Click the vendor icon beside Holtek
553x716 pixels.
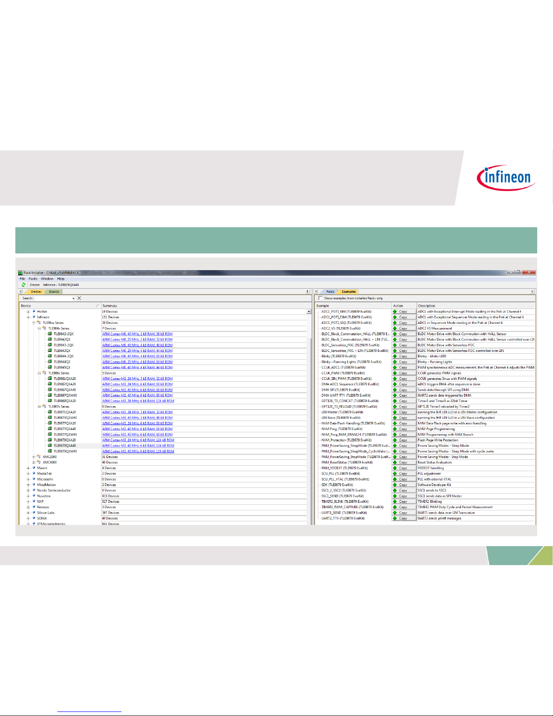click(34, 312)
